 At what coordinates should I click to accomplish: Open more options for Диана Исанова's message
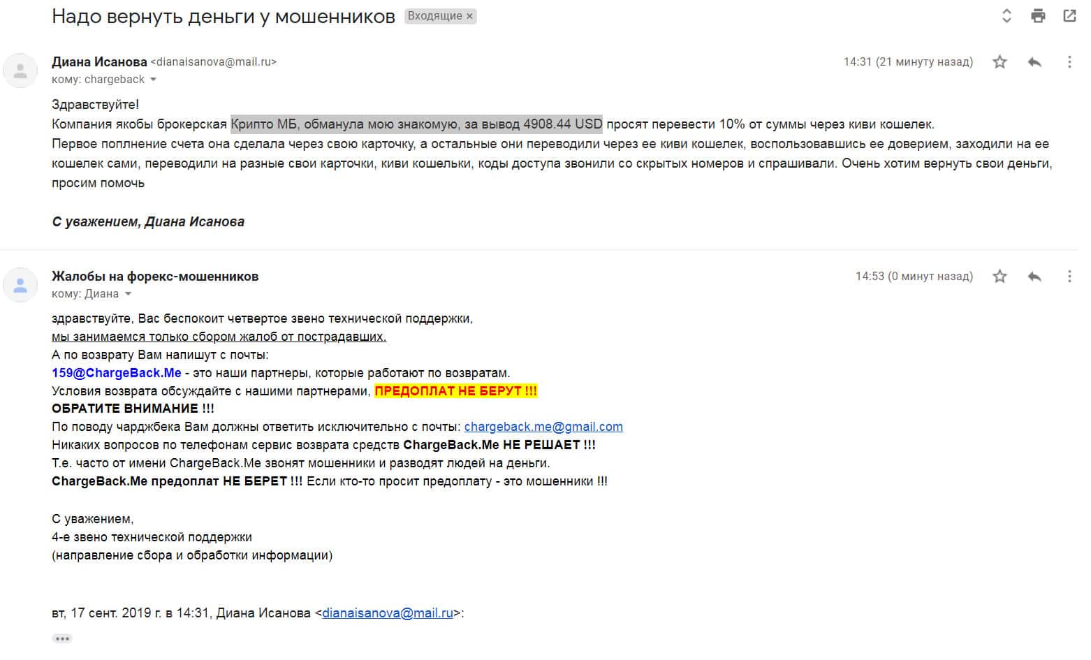tap(1069, 62)
